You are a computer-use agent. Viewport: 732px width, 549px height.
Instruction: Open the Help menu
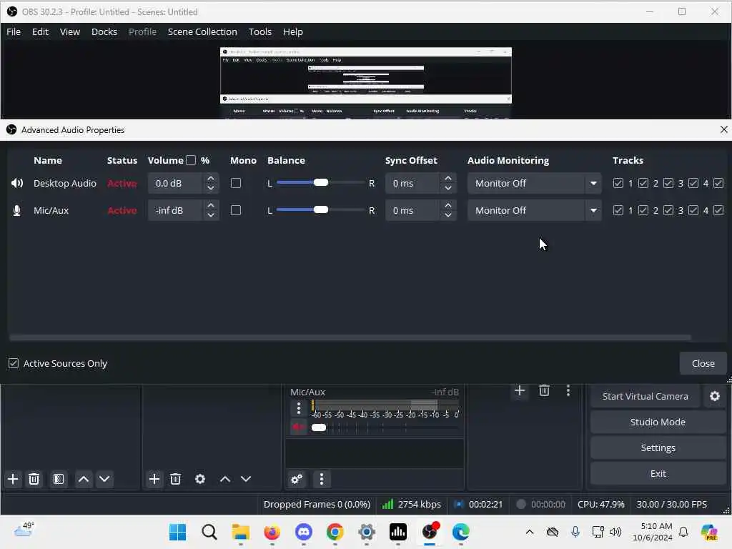(293, 31)
